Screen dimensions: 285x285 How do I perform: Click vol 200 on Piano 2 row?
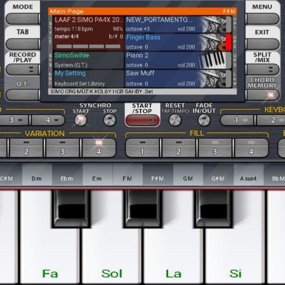(x=186, y=65)
